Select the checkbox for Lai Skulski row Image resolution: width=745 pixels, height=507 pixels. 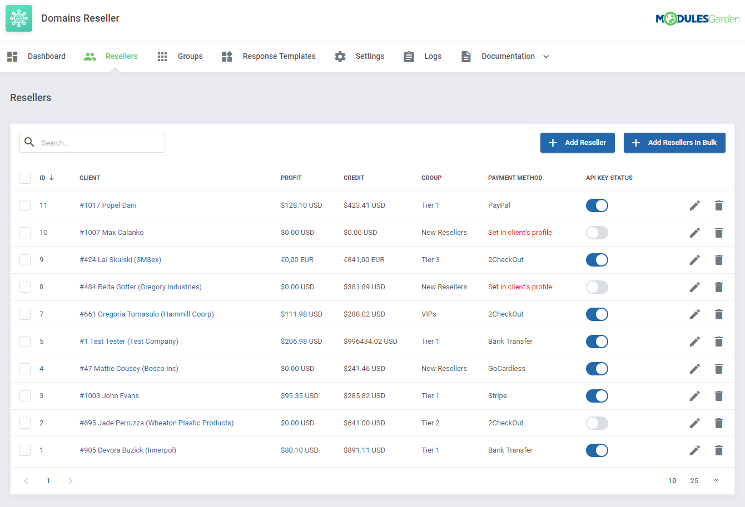click(24, 259)
